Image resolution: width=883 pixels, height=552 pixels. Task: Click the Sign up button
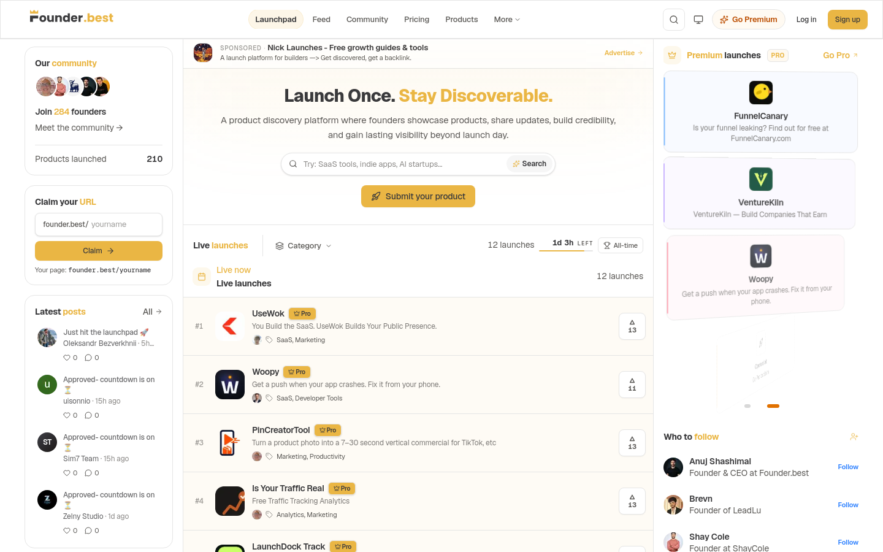tap(847, 20)
